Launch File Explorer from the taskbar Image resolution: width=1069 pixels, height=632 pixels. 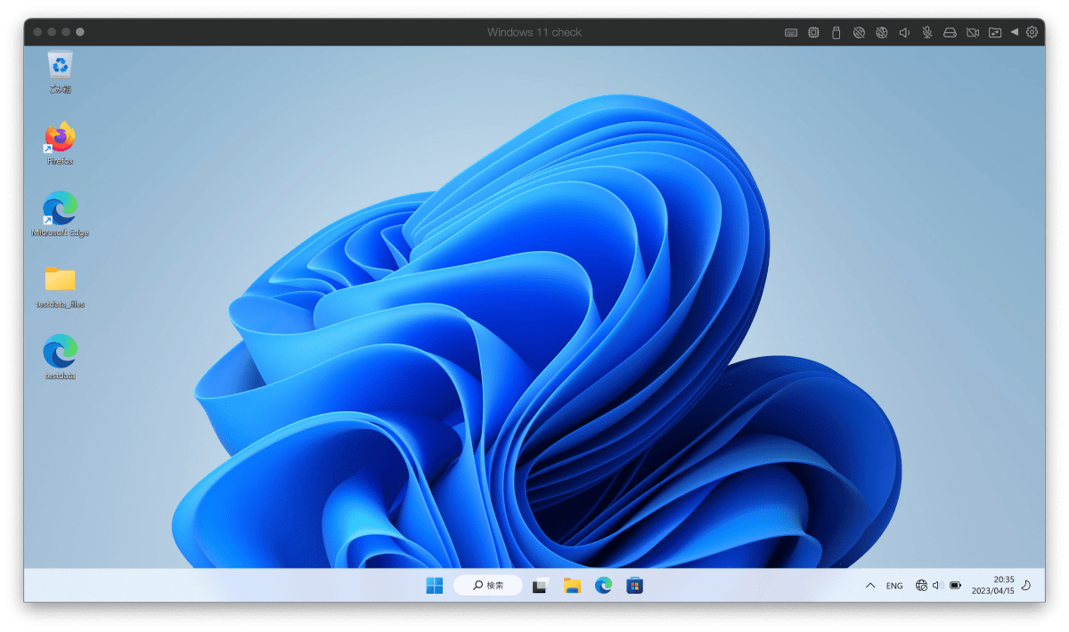click(x=572, y=585)
